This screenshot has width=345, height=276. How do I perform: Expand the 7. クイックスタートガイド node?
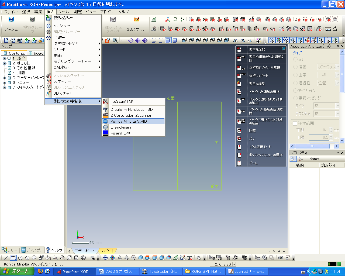(4, 87)
